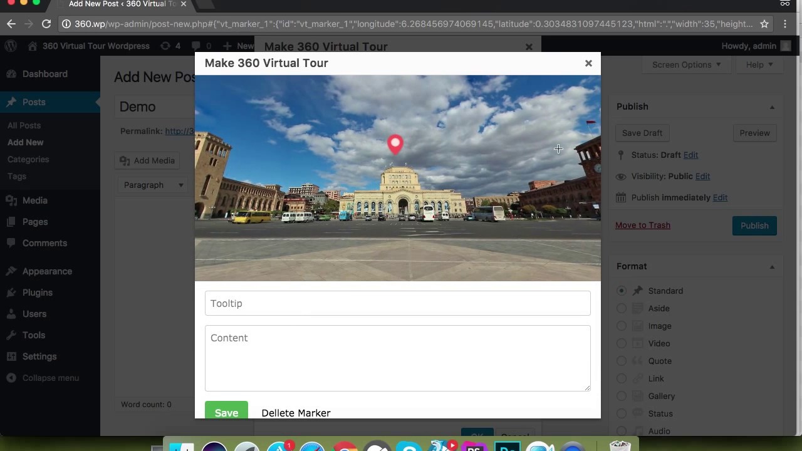Go to Dashboard in sidebar
Viewport: 802px width, 451px height.
click(x=44, y=74)
